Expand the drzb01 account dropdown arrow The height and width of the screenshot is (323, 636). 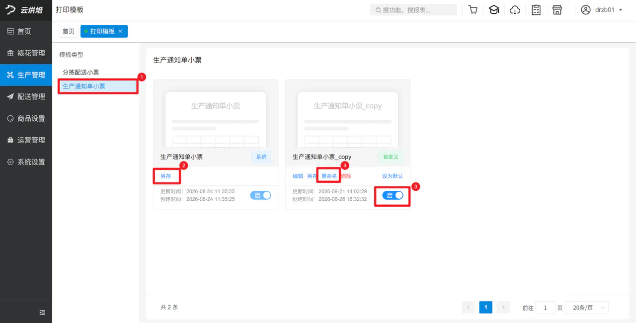(621, 10)
